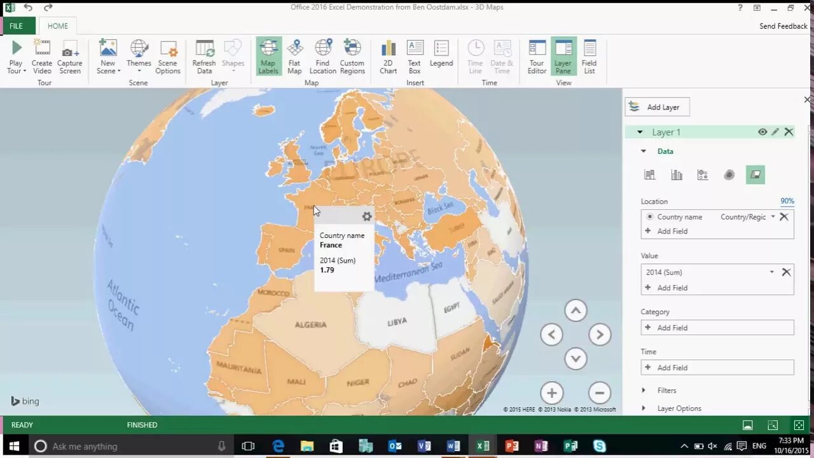Toggle the Layer Pane button
814x458 pixels.
pyautogui.click(x=563, y=57)
